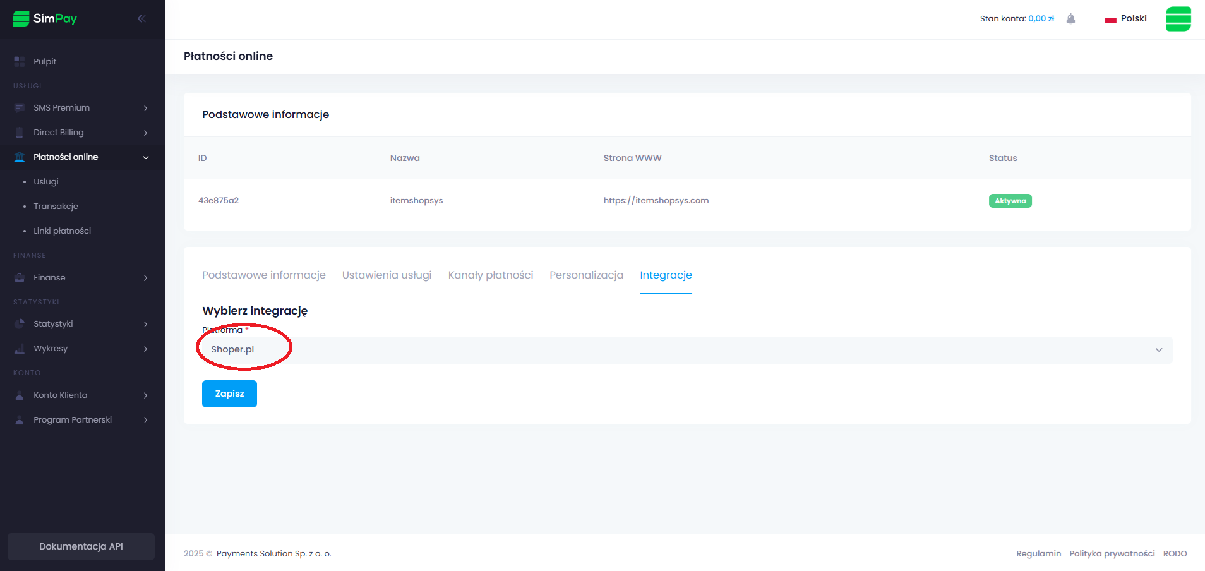Switch to Ustawienia usługi tab
Image resolution: width=1205 pixels, height=571 pixels.
pos(387,275)
